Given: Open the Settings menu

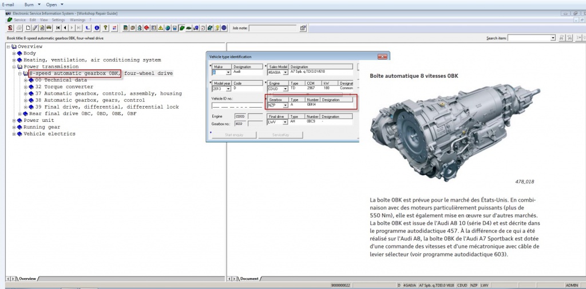Looking at the screenshot, I should pos(58,19).
